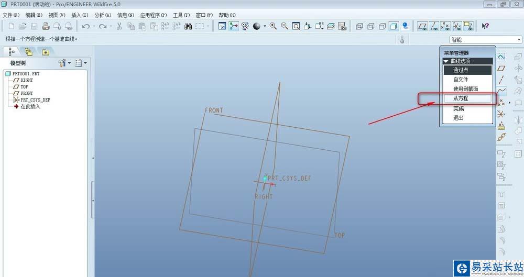Click the Print icon

click(46, 26)
